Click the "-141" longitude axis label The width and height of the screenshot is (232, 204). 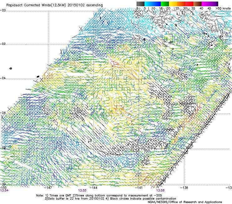(x=139, y=188)
